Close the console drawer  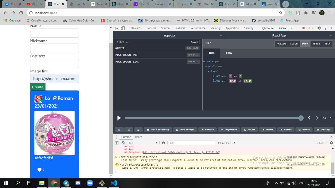(331, 137)
